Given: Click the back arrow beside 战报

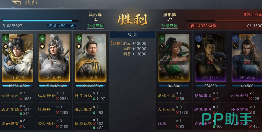Looking at the screenshot, I should [16, 3].
